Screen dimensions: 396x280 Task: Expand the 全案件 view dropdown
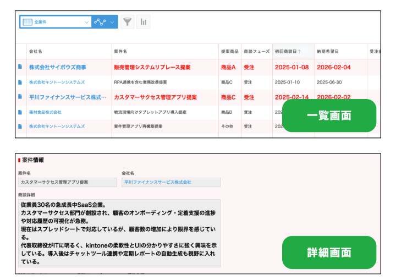tap(86, 22)
